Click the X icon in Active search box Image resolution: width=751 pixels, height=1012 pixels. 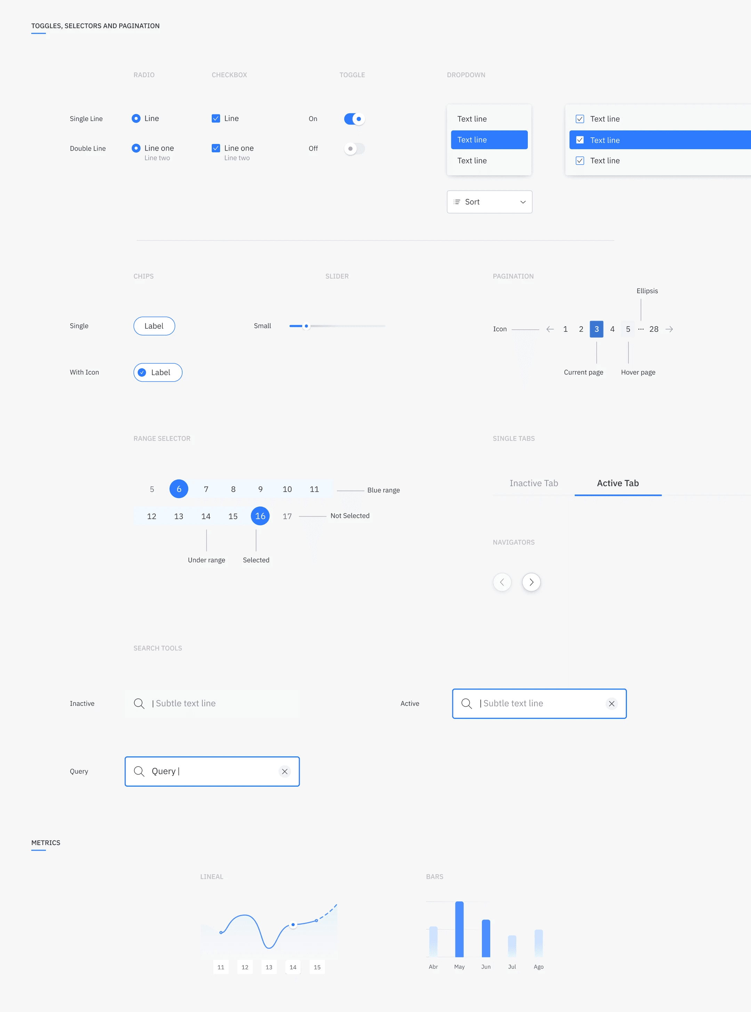coord(612,704)
